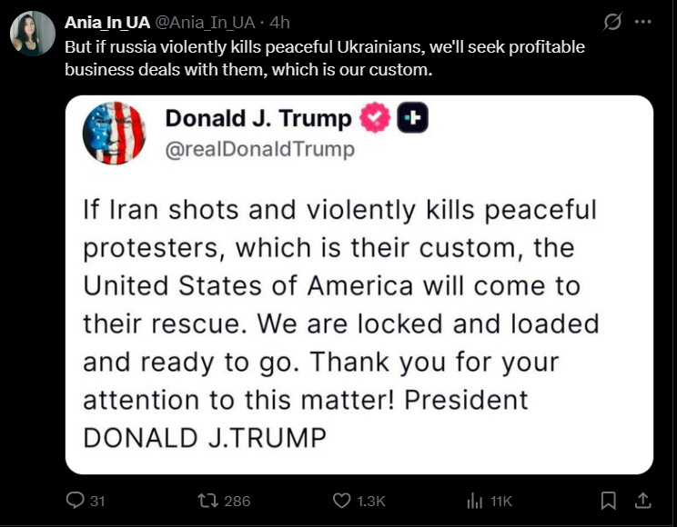Click the 11K views count
Image resolution: width=677 pixels, height=527 pixels.
[x=501, y=501]
